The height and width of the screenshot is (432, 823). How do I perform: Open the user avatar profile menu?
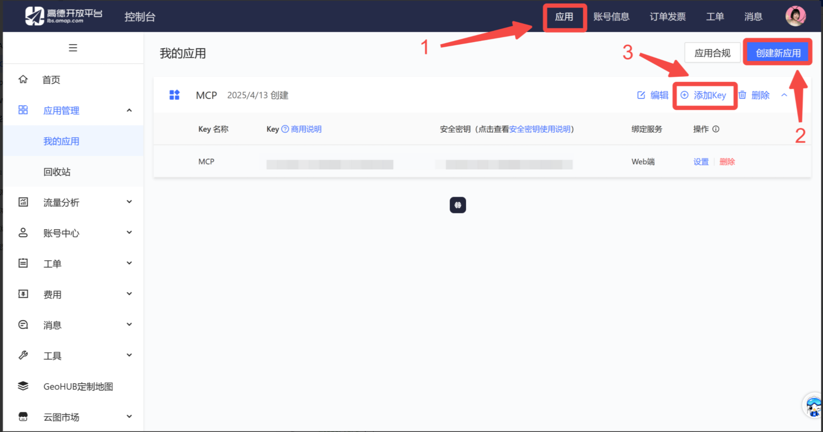click(x=795, y=16)
